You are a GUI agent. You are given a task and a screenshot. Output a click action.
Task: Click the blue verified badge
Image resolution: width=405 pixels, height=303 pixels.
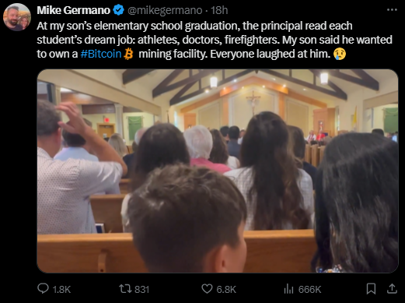pos(119,10)
